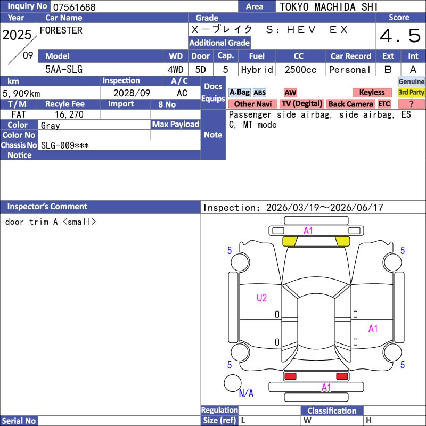
Task: Click the A1 marker on rear bumper
Action: point(326,388)
